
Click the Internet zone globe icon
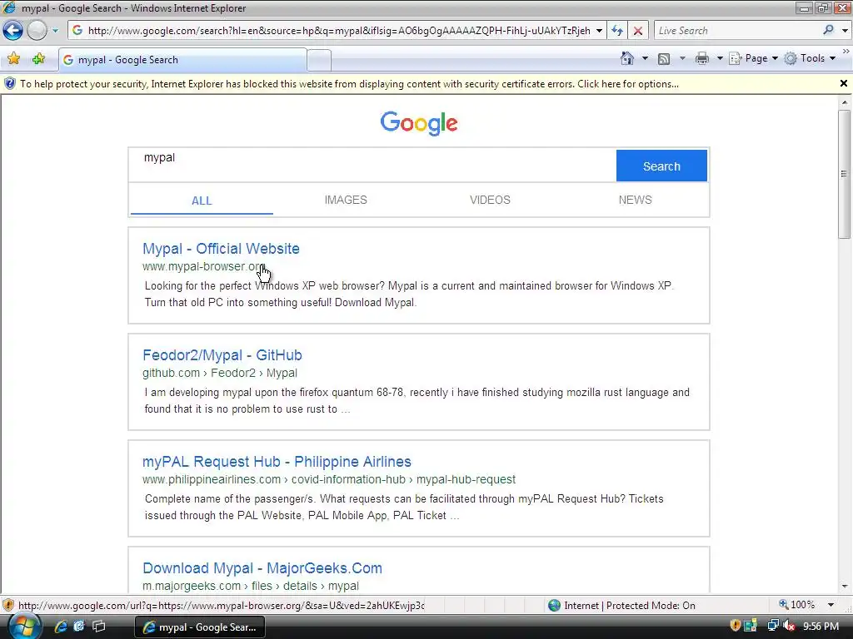pyautogui.click(x=554, y=606)
